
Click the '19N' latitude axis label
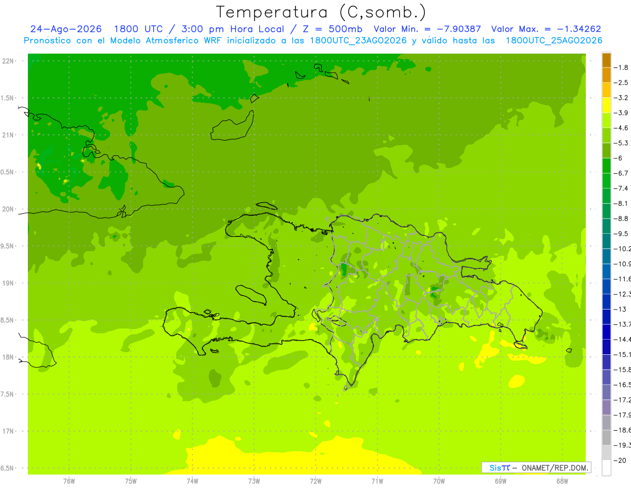[8, 283]
